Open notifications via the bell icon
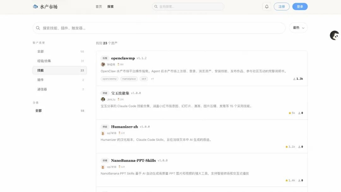The height and width of the screenshot is (192, 341). click(266, 6)
